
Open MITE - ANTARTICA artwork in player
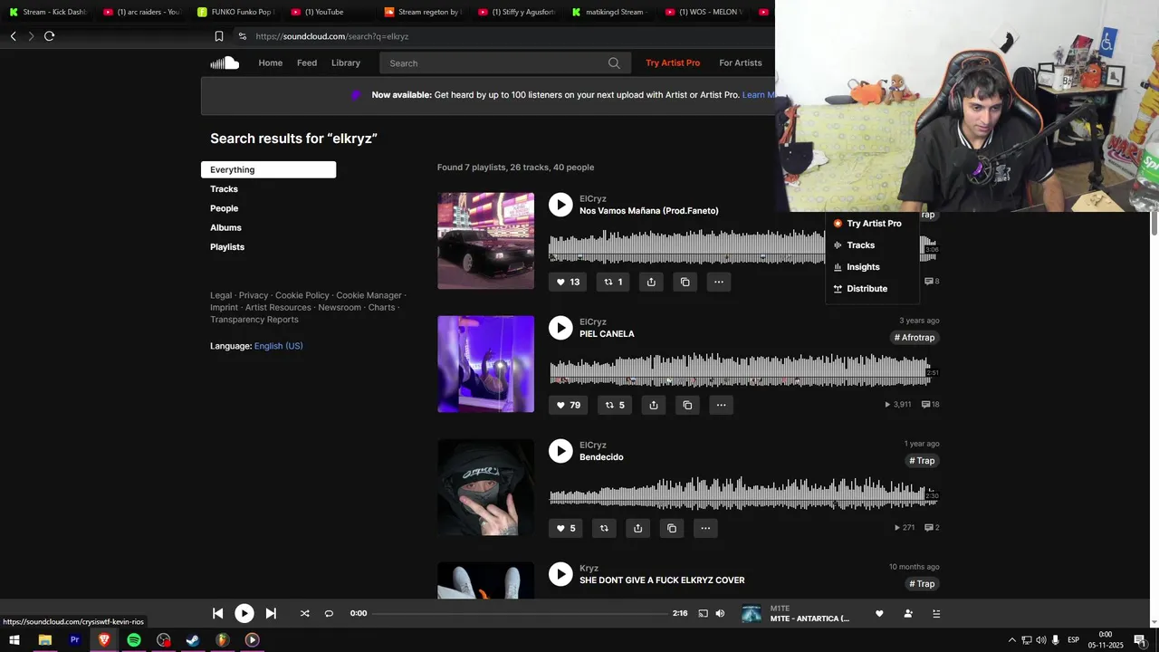[x=752, y=613]
